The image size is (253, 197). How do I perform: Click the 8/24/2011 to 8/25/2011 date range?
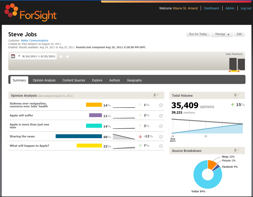(39, 56)
